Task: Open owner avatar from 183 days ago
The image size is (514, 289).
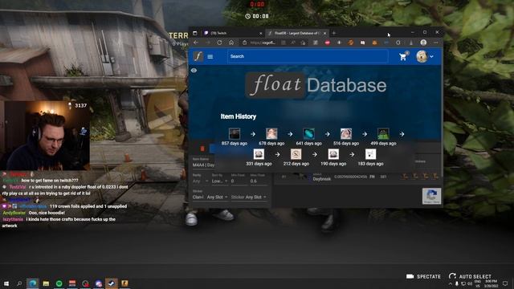Action: point(370,154)
